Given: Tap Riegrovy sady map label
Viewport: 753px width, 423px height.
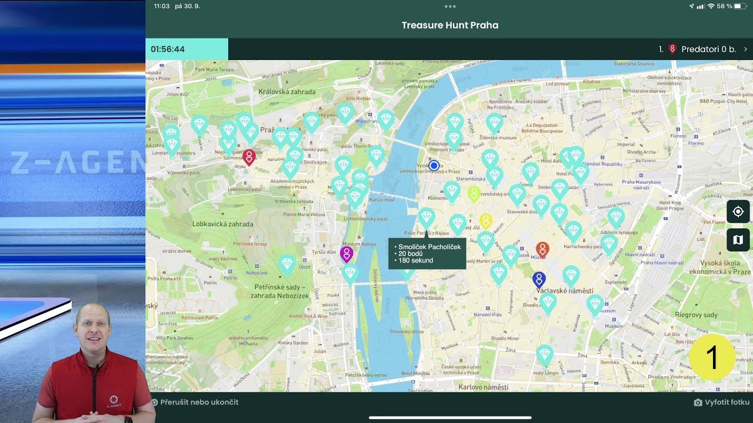Looking at the screenshot, I should coord(696,315).
